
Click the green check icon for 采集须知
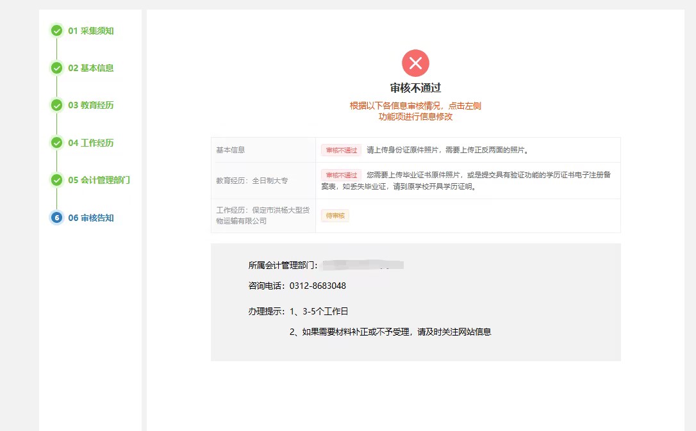tap(56, 31)
